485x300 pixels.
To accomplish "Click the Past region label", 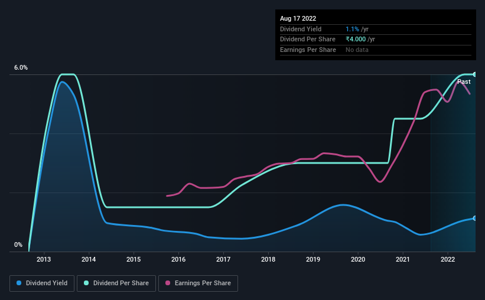I will (x=464, y=81).
